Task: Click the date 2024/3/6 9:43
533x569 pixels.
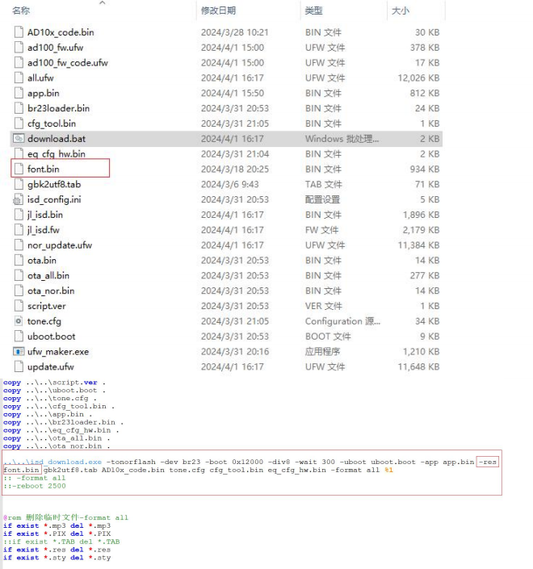Action: pyautogui.click(x=230, y=184)
